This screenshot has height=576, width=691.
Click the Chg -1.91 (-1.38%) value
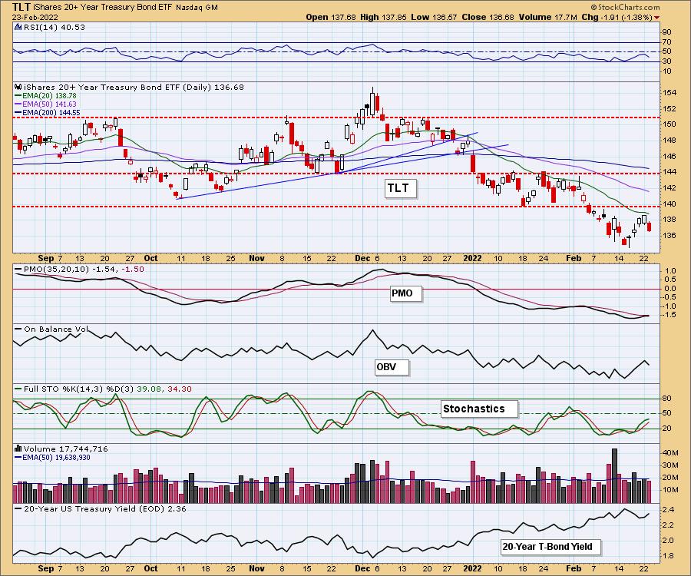617,17
